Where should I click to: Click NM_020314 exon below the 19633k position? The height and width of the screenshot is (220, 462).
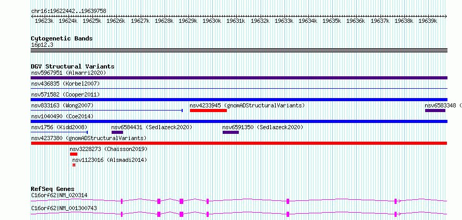coord(288,201)
